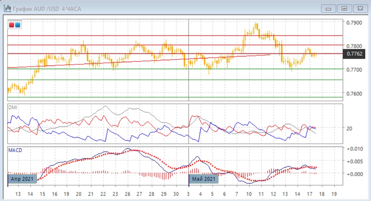The height and width of the screenshot is (201, 371).
Task: Select the DMI indicator label
Action: pos(12,107)
